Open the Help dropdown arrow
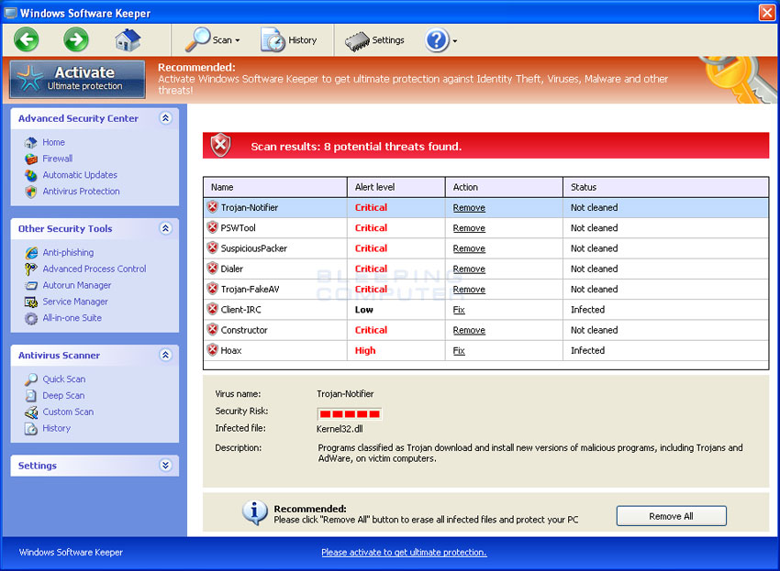Image resolution: width=780 pixels, height=571 pixels. (454, 41)
